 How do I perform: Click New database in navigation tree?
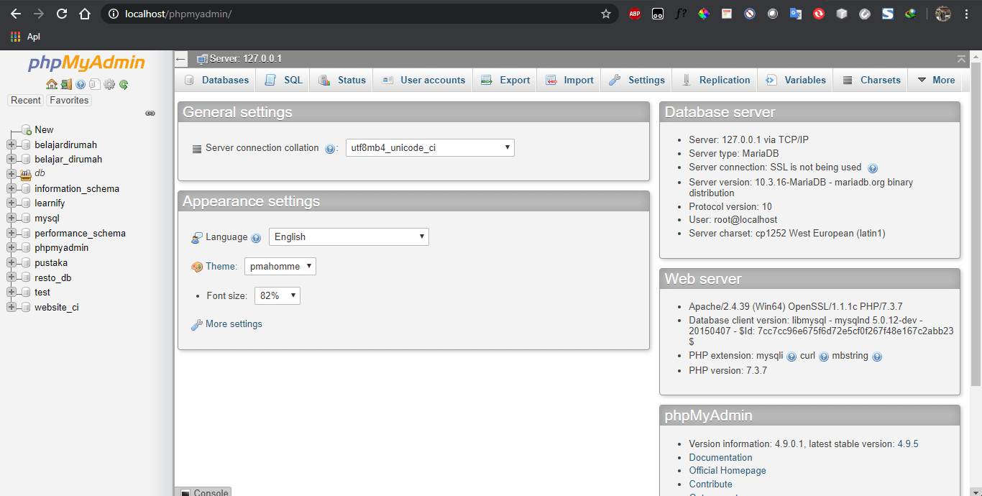point(44,130)
